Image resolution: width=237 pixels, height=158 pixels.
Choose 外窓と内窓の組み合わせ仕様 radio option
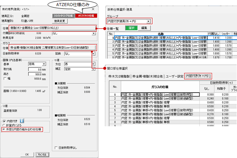pyautogui.click(x=4, y=129)
